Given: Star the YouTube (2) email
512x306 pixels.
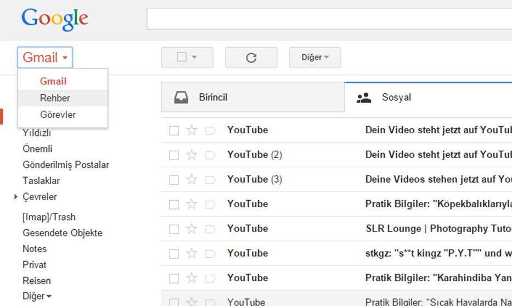Looking at the screenshot, I should [x=192, y=155].
